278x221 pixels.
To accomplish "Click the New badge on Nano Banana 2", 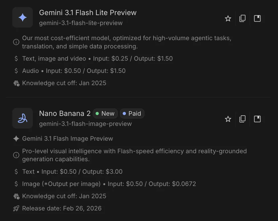I will [x=105, y=113].
